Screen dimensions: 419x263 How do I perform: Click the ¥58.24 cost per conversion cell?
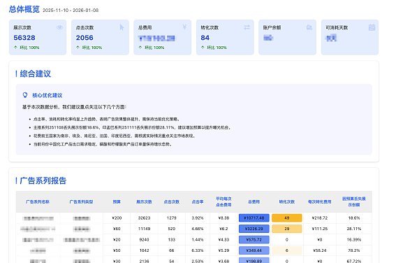point(320,250)
